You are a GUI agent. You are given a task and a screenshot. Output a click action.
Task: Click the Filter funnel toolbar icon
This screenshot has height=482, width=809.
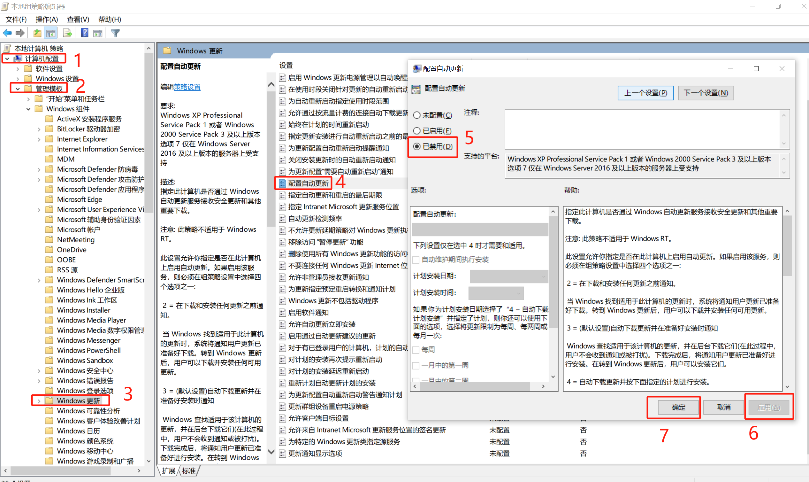(115, 33)
